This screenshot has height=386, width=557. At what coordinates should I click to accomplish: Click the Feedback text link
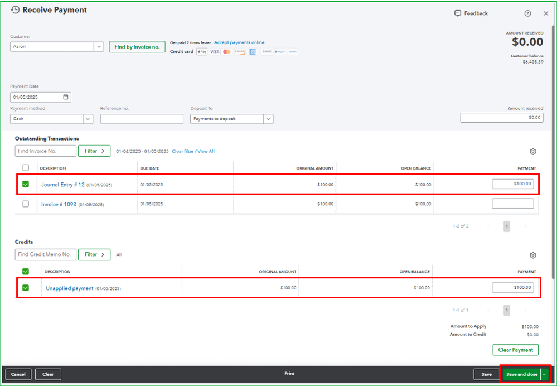point(476,13)
